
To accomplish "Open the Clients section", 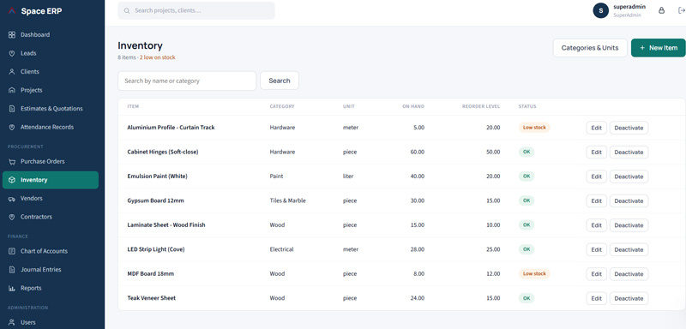I will click(x=51, y=72).
